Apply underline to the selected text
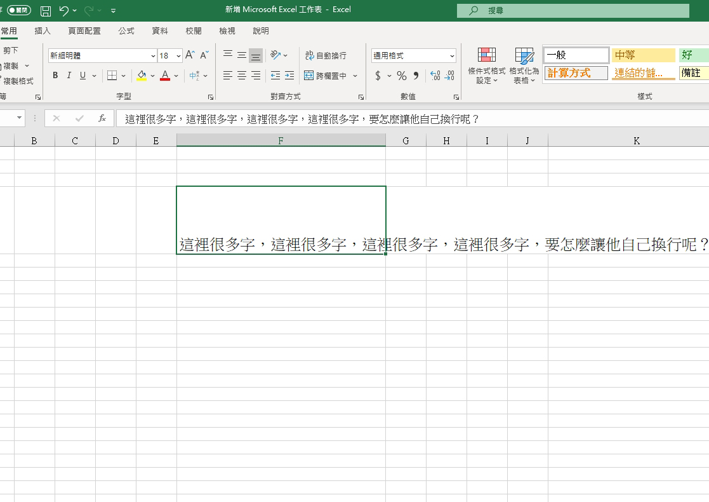Viewport: 709px width, 502px height. (82, 75)
